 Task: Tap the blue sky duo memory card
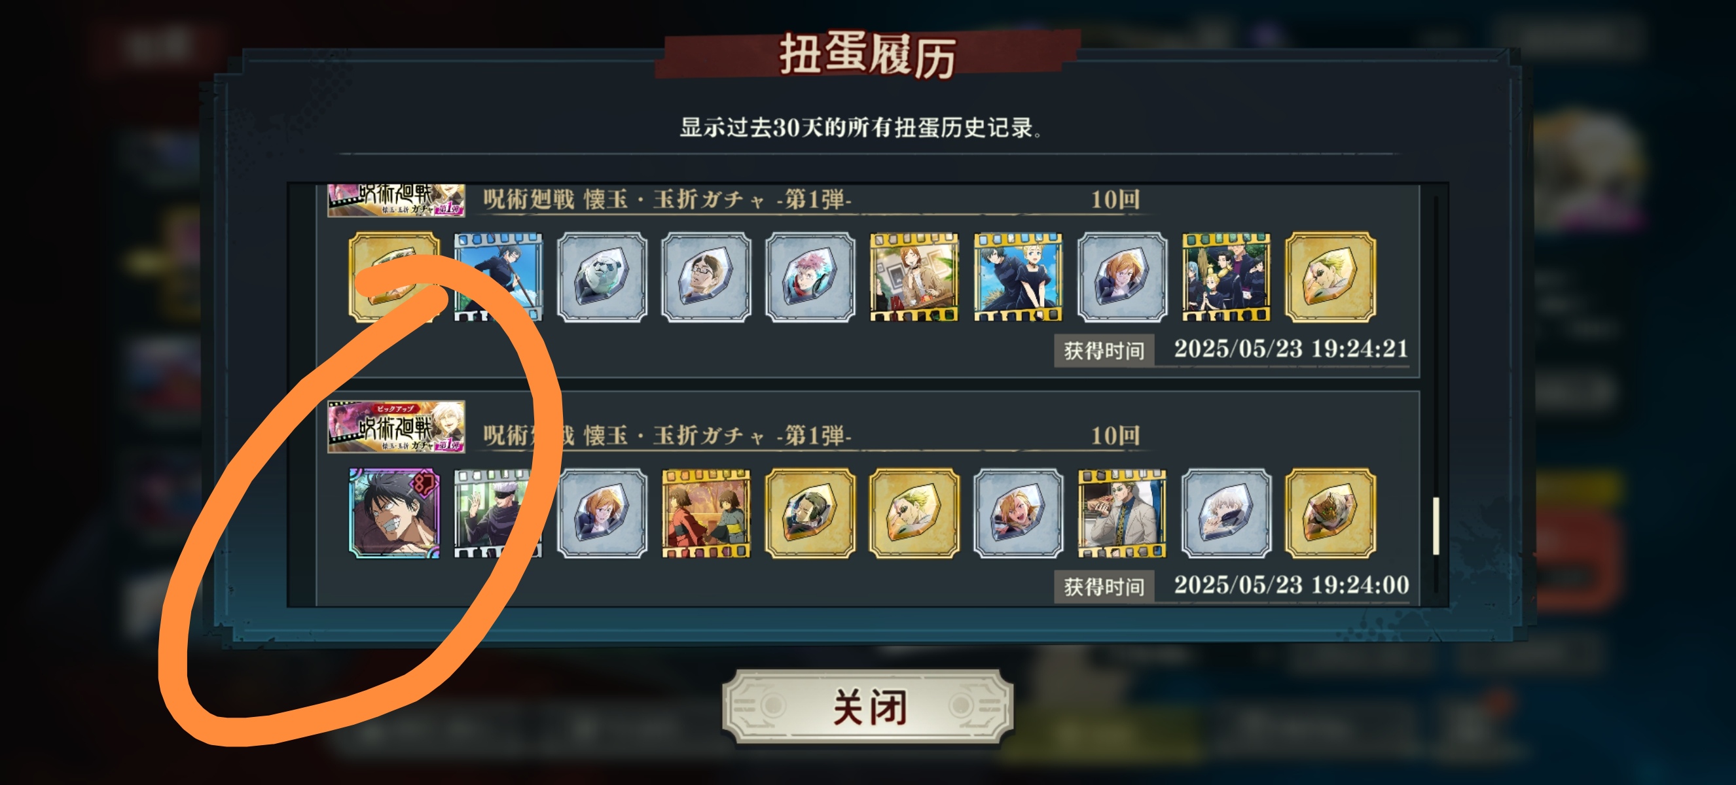pyautogui.click(x=1019, y=277)
